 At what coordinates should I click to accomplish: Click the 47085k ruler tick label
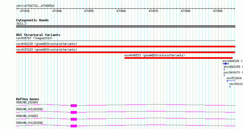(89, 11)
